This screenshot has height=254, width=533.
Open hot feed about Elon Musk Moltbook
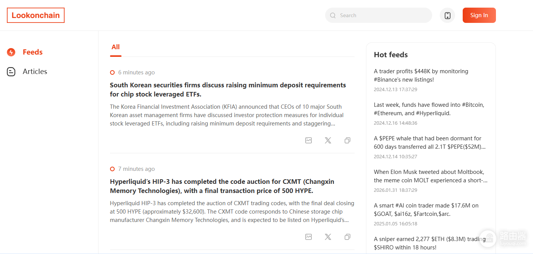click(431, 176)
